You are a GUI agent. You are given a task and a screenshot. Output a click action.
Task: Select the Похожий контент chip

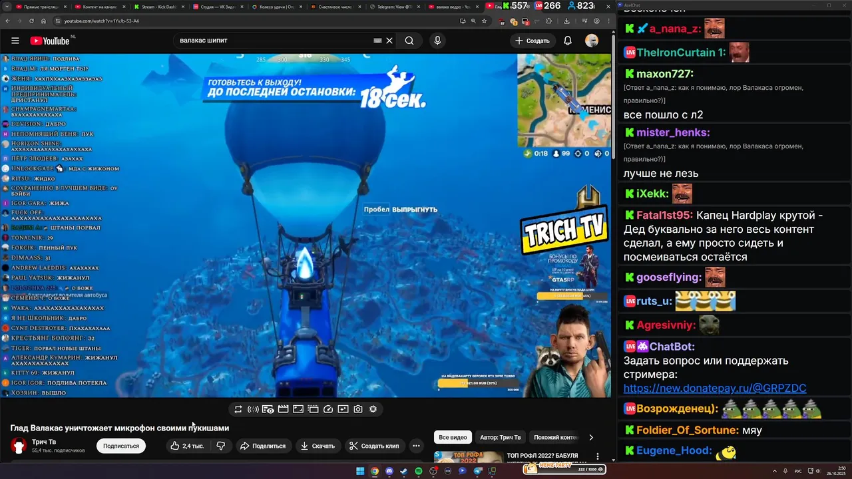click(556, 437)
